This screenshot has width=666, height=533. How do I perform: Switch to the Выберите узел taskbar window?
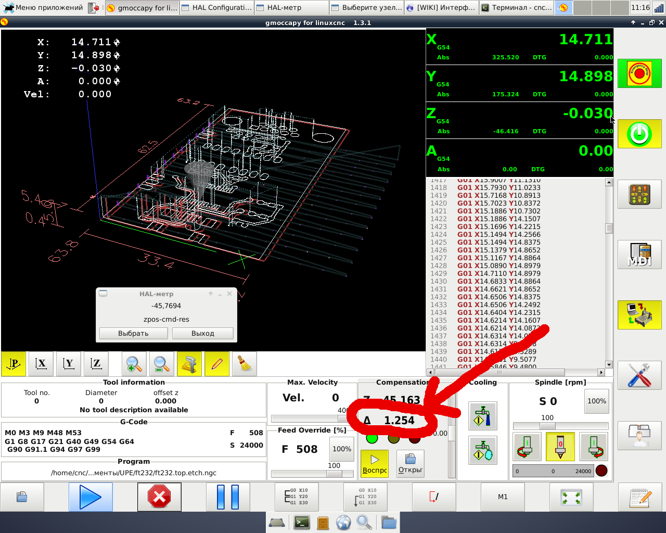coord(367,8)
